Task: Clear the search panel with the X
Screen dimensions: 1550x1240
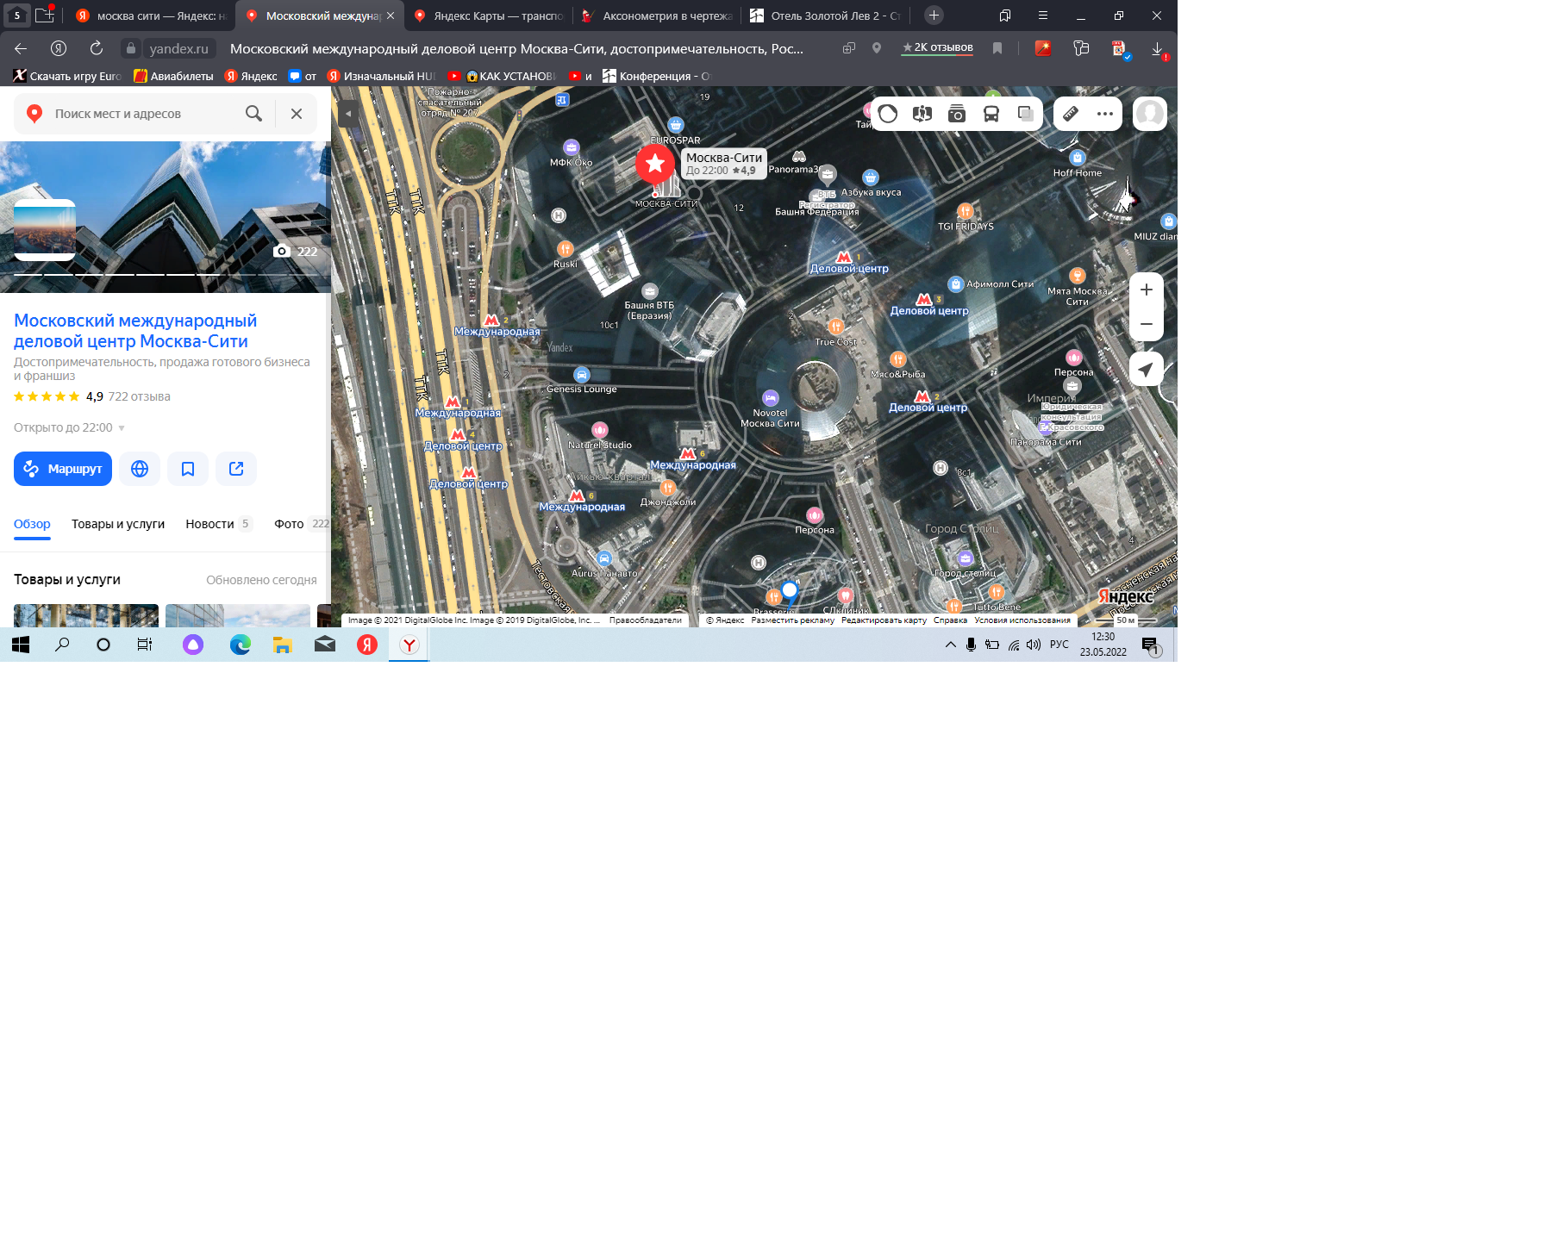Action: (x=297, y=114)
